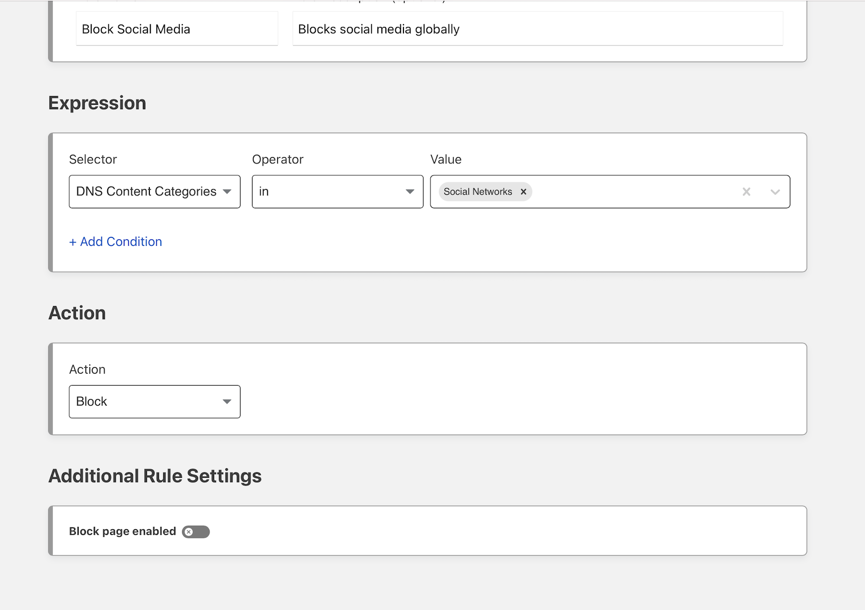Click the 'Block page enabled' label text

[122, 531]
